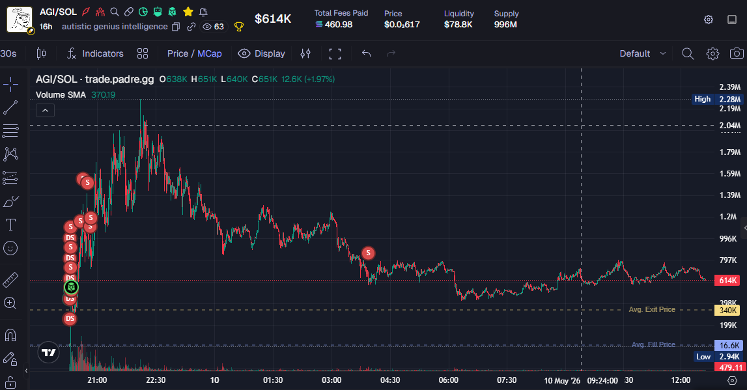Open the 30s interval selector
The height and width of the screenshot is (390, 747).
(8, 53)
